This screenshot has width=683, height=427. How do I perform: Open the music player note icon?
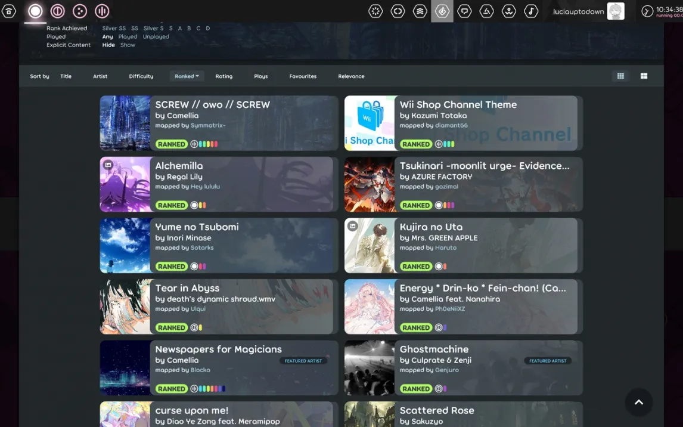[530, 11]
